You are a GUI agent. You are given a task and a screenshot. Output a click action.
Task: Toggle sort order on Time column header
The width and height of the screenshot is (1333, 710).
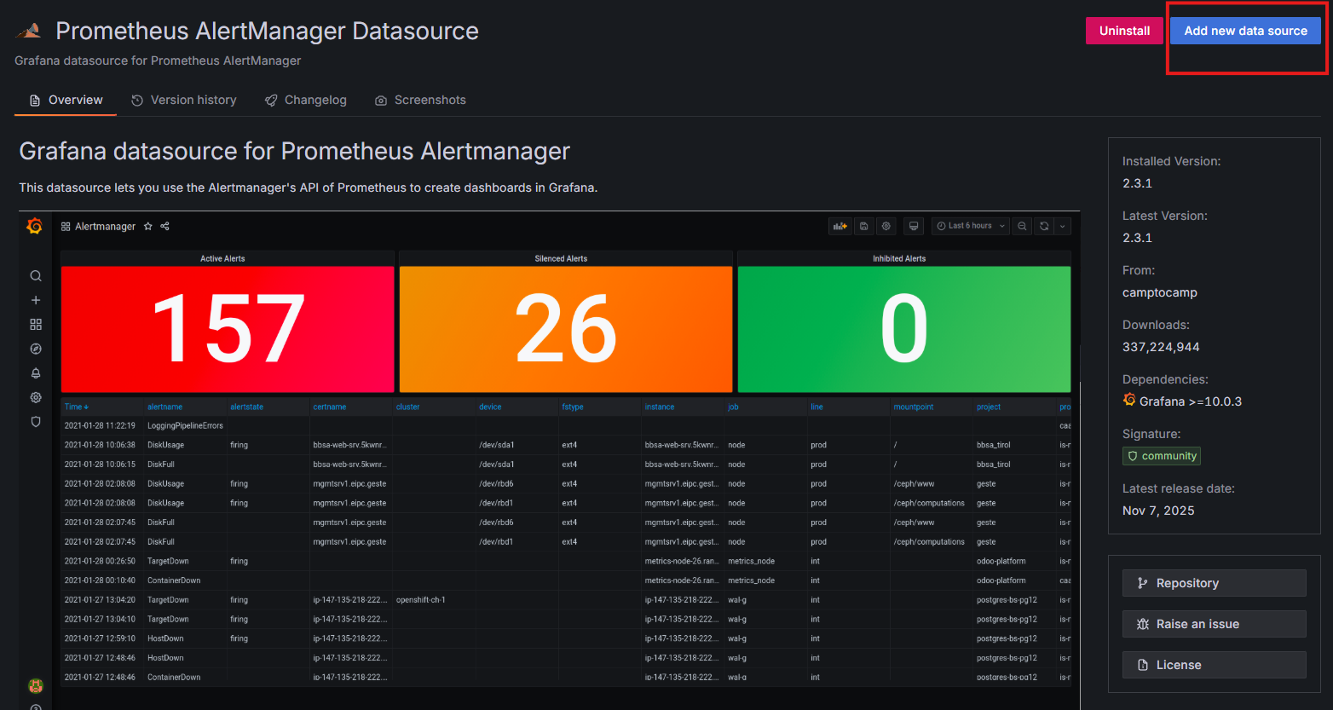click(77, 407)
